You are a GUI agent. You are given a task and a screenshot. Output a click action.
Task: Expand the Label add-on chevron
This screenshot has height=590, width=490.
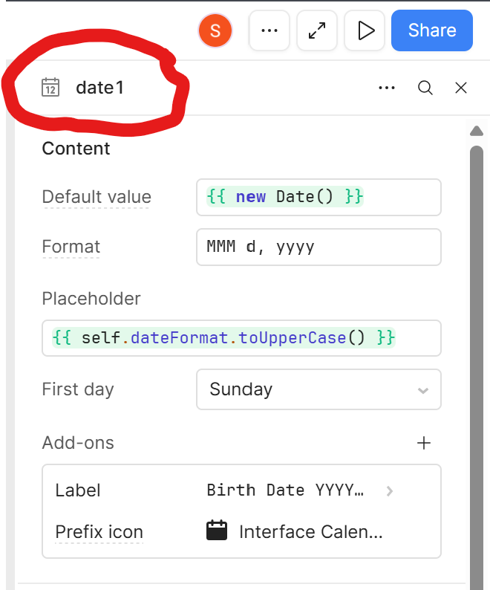(390, 490)
